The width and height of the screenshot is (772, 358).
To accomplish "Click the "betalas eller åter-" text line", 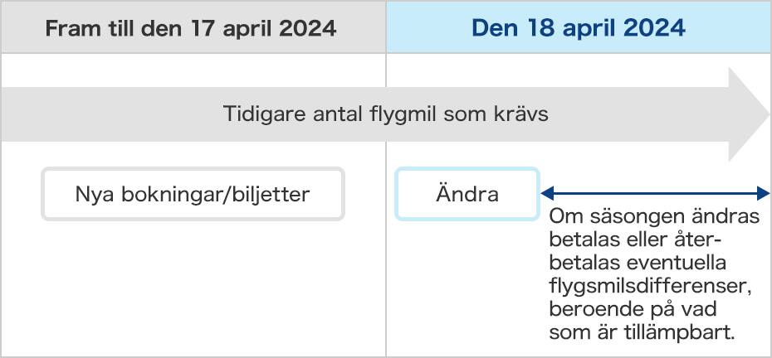I will pyautogui.click(x=636, y=241).
